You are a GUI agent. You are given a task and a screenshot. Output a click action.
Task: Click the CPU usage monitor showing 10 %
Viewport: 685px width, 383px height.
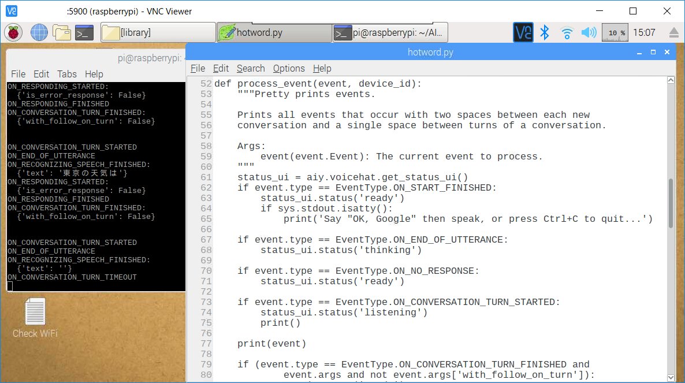(615, 33)
